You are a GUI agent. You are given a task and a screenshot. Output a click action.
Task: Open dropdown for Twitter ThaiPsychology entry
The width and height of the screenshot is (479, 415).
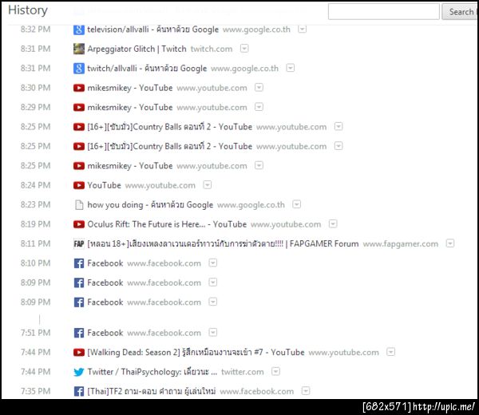tap(275, 371)
